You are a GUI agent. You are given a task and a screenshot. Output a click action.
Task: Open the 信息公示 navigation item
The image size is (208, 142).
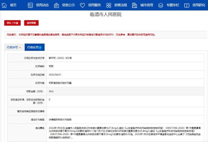pyautogui.click(x=68, y=5)
